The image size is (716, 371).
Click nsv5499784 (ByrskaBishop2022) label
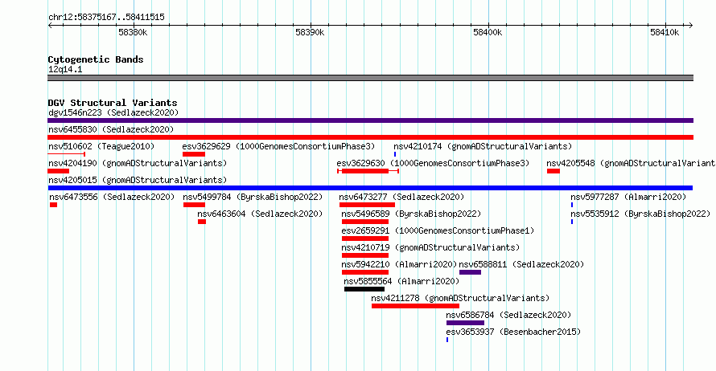coord(253,197)
